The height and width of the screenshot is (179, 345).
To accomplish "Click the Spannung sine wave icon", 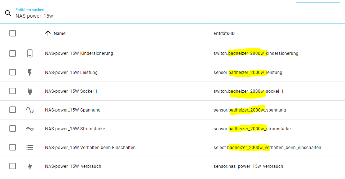I will coord(30,110).
